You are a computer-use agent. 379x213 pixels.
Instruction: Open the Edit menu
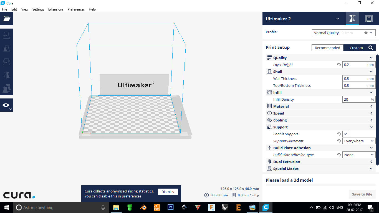[x=14, y=9]
